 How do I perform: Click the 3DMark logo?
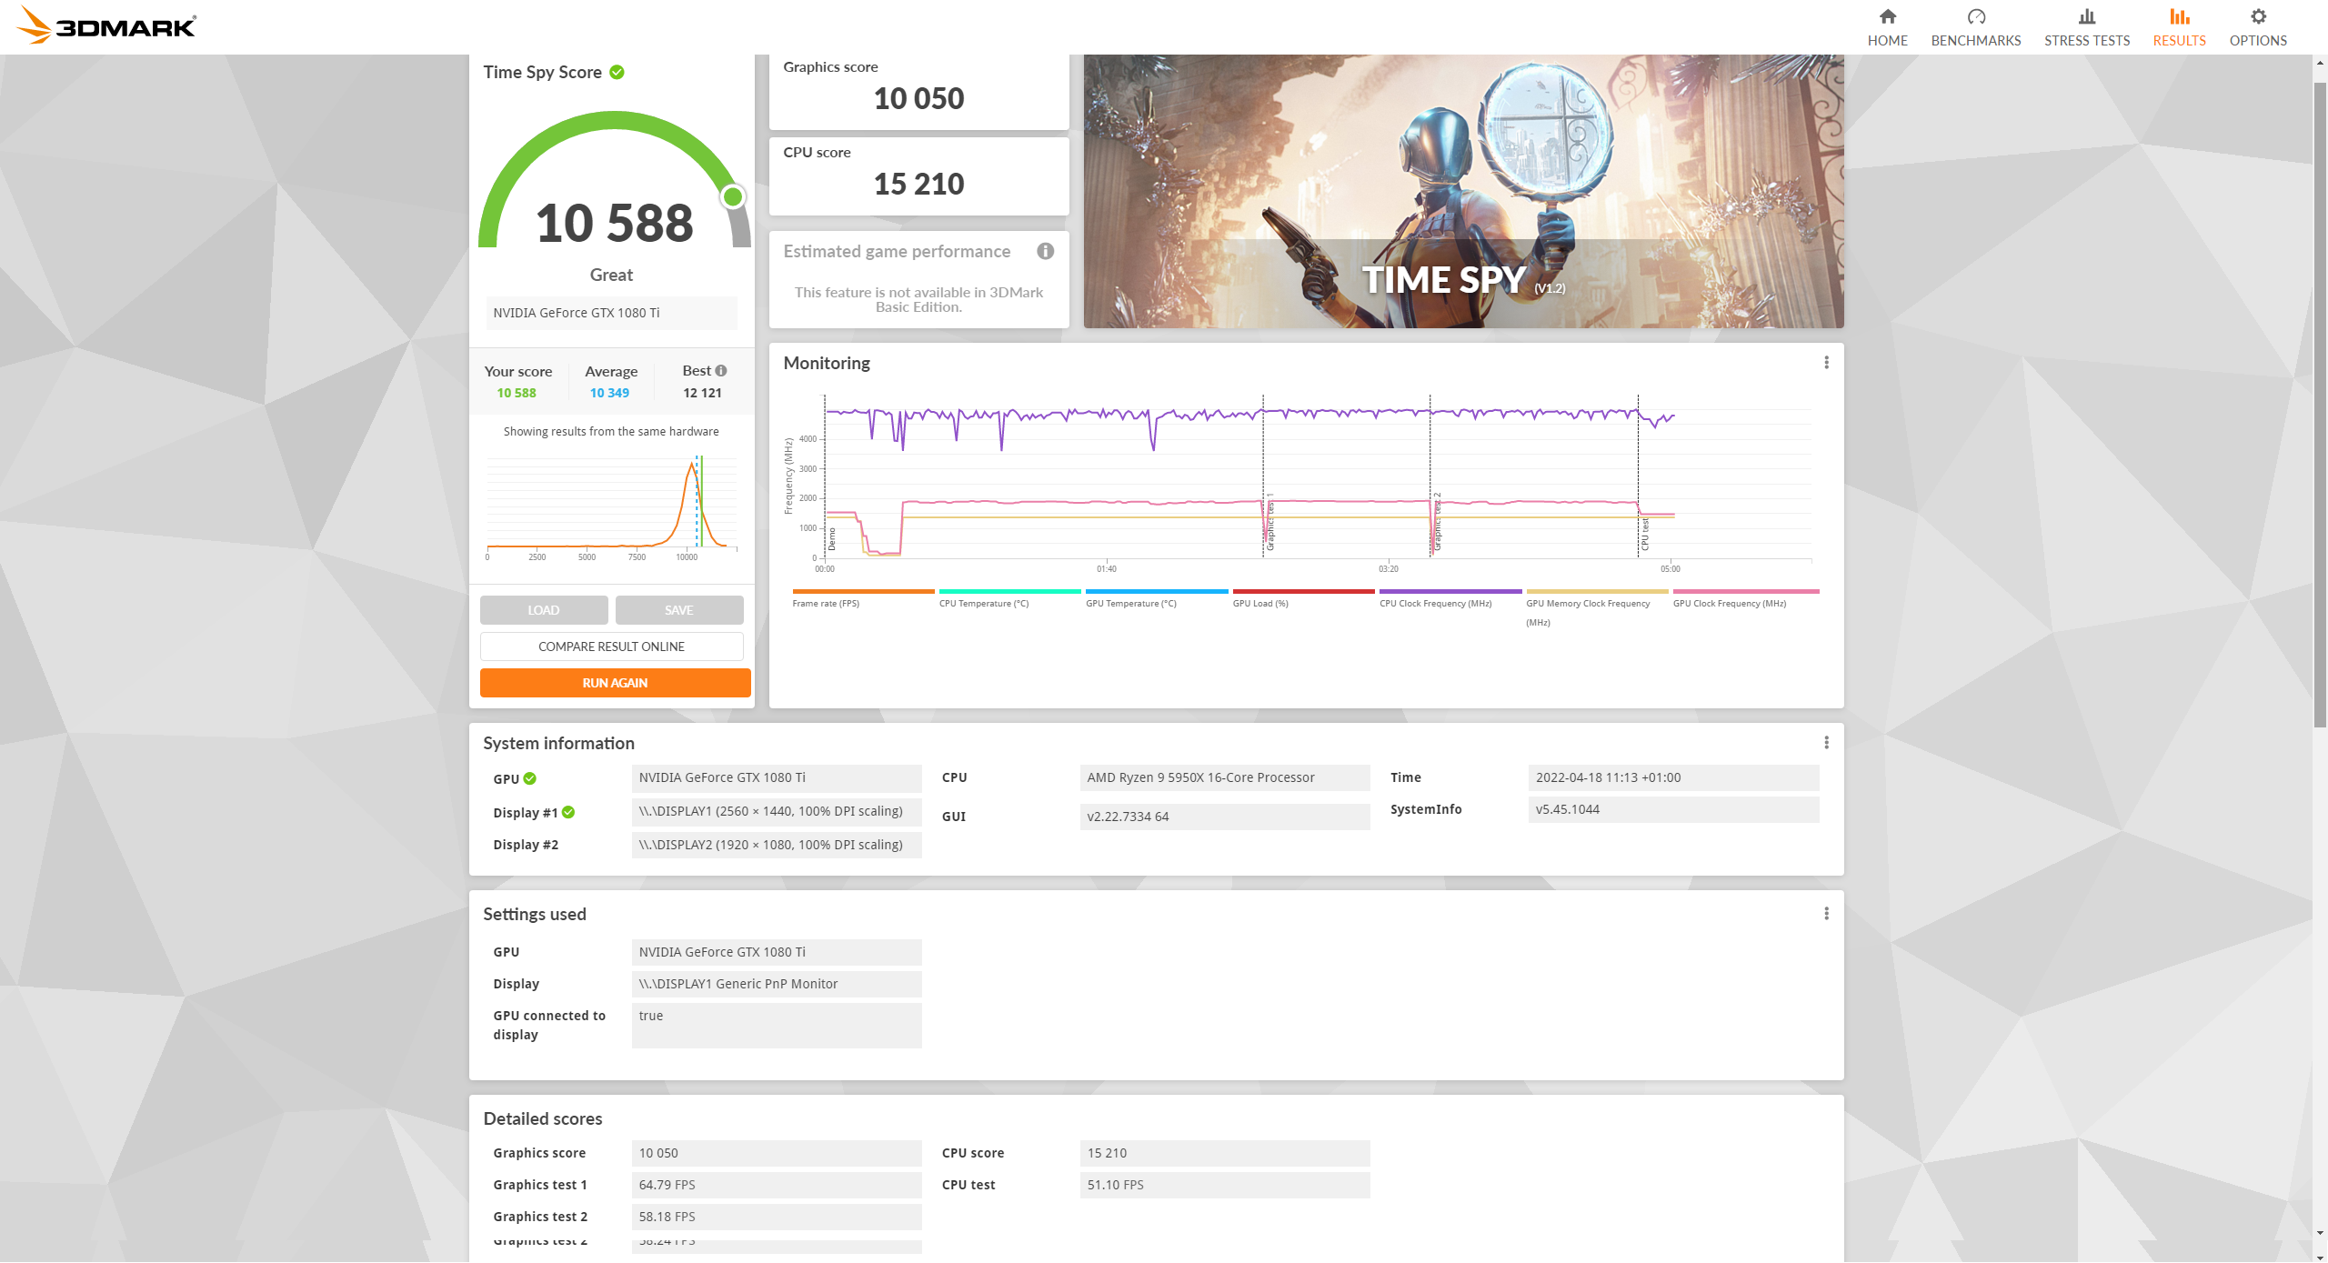coord(105,25)
